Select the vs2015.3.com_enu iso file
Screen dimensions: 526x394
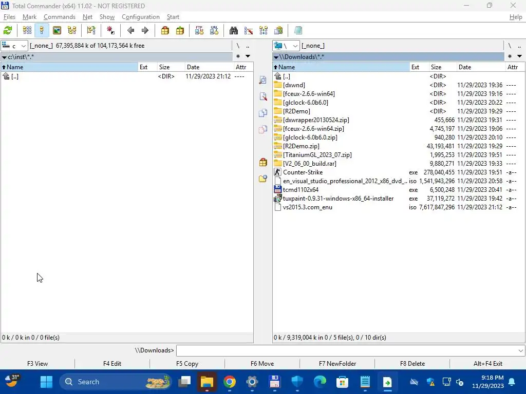pos(308,207)
